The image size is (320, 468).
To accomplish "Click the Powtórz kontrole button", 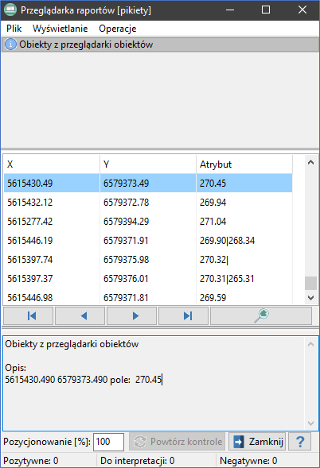I will (178, 442).
